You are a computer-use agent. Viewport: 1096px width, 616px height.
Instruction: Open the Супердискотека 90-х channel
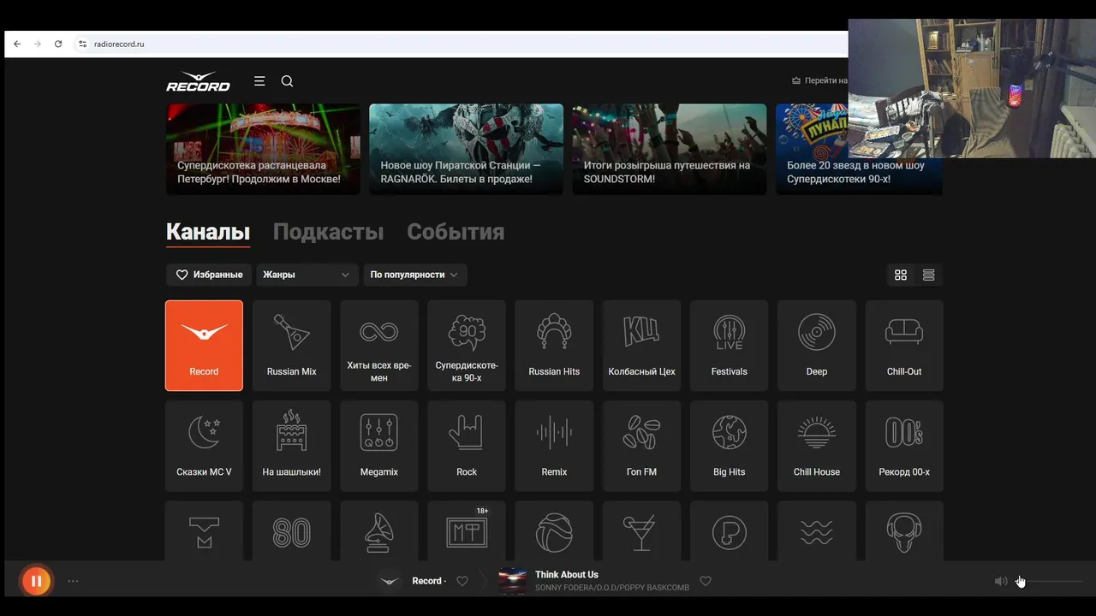[467, 346]
